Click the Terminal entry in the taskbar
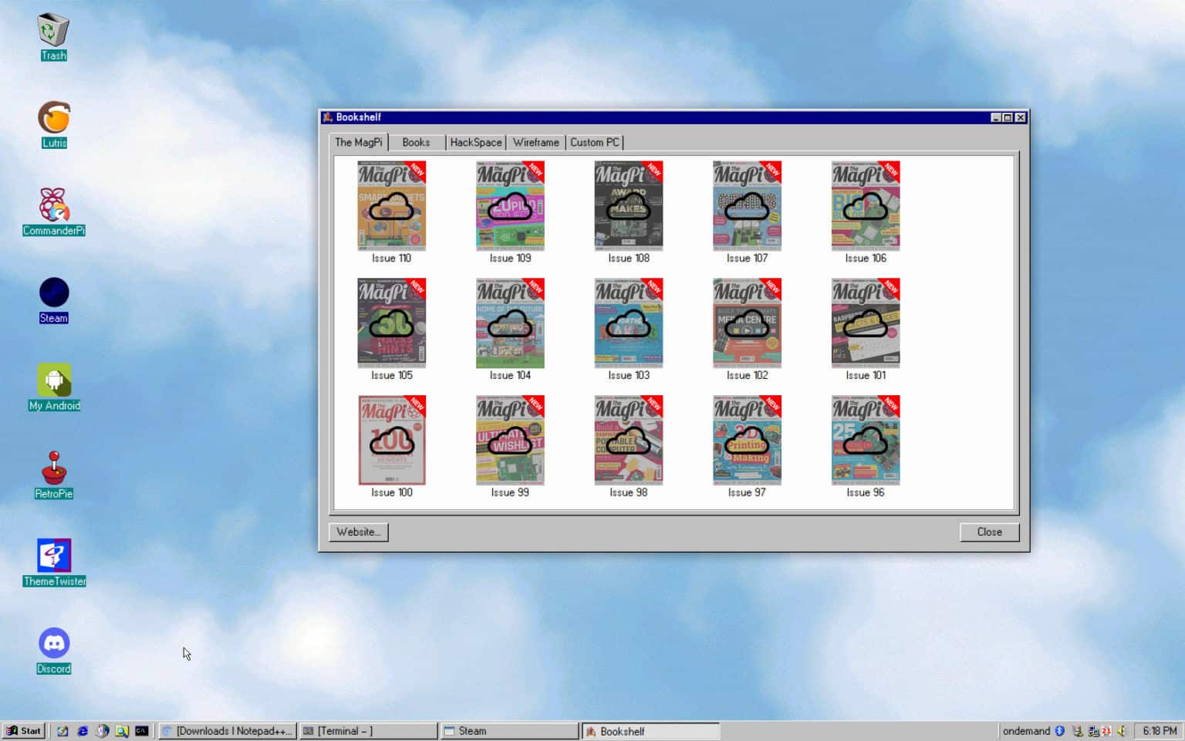Image resolution: width=1185 pixels, height=741 pixels. (x=367, y=730)
